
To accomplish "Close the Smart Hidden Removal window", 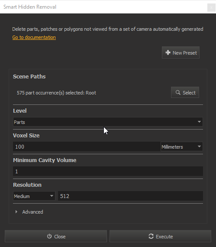I will (x=211, y=7).
